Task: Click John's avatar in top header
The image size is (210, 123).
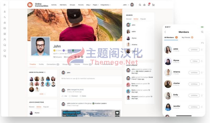Action: (132, 5)
